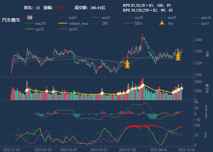Click the 2023-07-02 date axis label

pyautogui.click(x=127, y=150)
